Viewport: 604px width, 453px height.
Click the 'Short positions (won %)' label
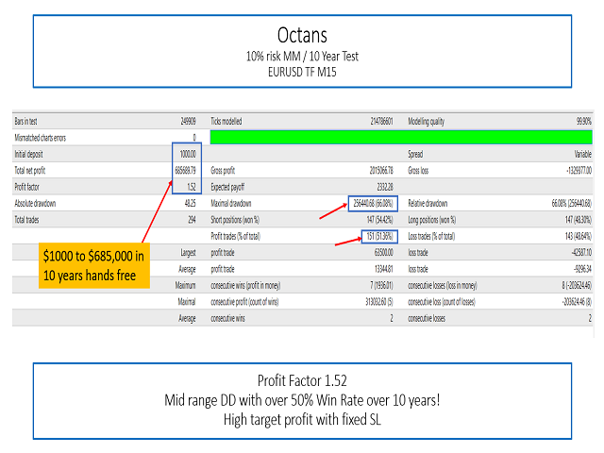click(235, 220)
